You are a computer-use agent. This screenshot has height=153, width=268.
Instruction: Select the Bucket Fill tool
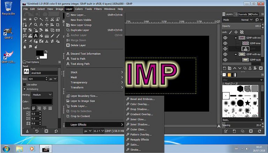coord(41,35)
